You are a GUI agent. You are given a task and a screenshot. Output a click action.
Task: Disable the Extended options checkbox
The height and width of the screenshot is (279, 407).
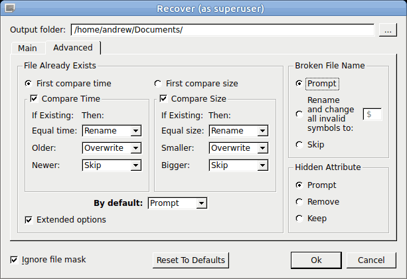(29, 220)
